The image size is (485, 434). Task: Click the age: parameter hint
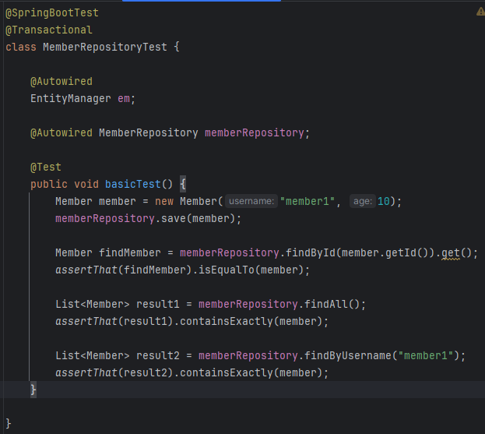pos(363,201)
